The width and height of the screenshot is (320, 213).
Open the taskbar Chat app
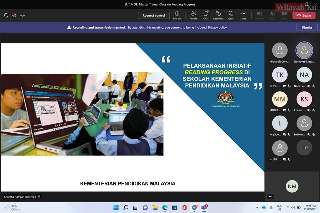pos(145,207)
